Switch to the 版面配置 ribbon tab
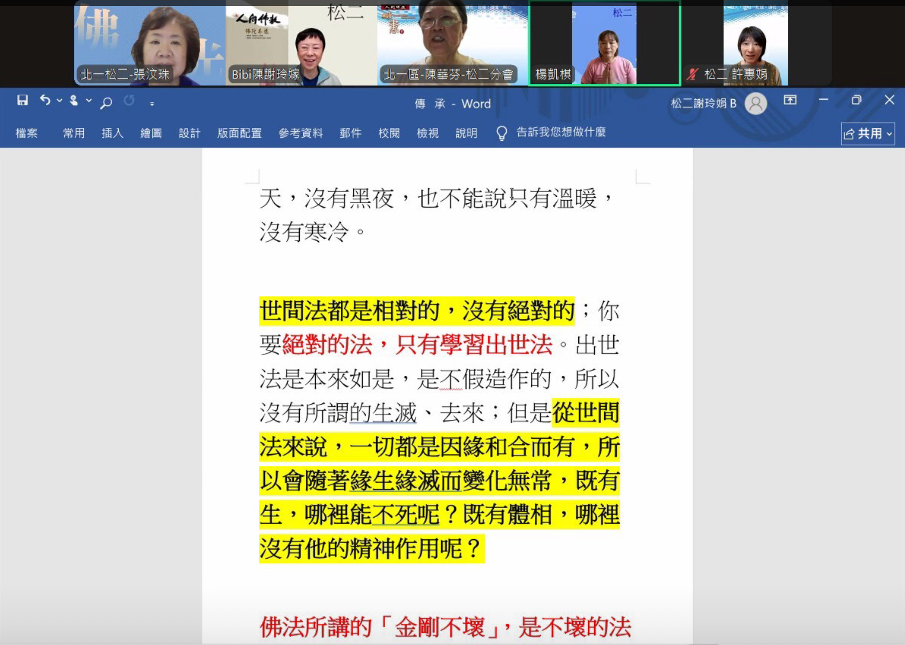 pyautogui.click(x=239, y=133)
